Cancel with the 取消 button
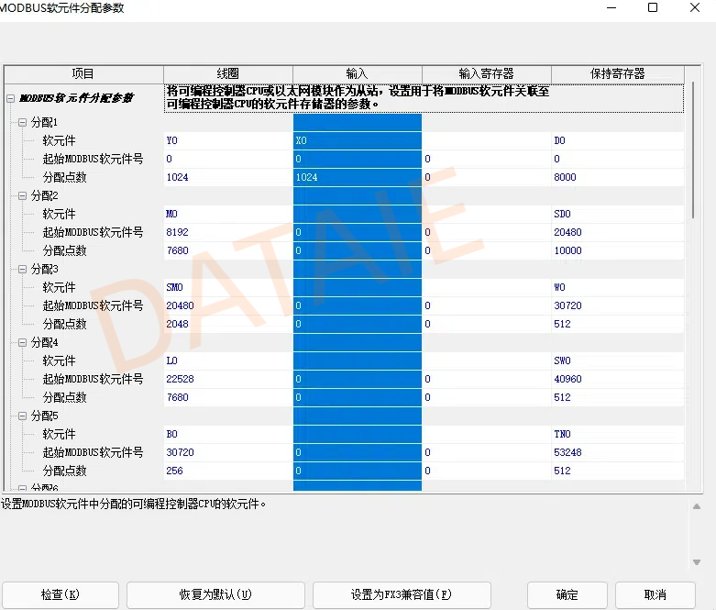Image resolution: width=716 pixels, height=610 pixels. click(x=655, y=594)
